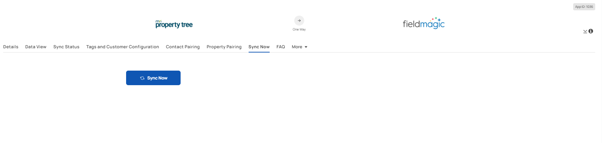Image resolution: width=602 pixels, height=143 pixels.
Task: Click the App ID: 1036 badge
Action: coord(584,7)
